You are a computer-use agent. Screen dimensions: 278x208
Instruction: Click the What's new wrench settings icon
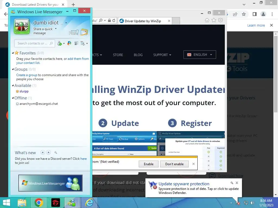tap(56, 152)
